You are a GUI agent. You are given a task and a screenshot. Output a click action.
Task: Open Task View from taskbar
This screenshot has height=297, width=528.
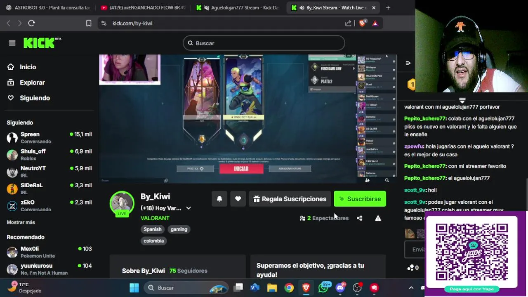point(238,288)
